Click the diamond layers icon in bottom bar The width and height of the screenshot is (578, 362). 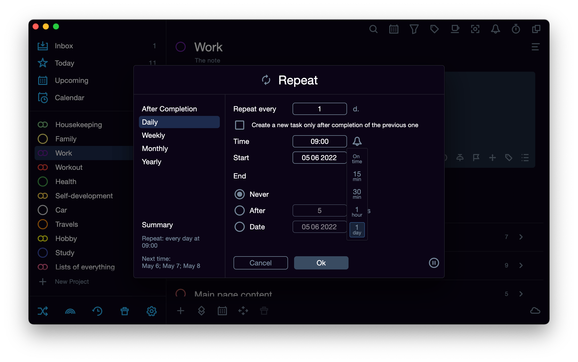point(201,311)
